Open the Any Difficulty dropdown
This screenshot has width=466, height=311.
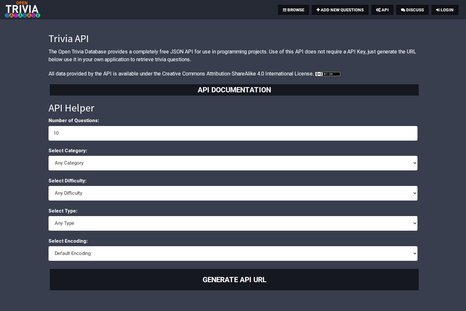coord(233,193)
